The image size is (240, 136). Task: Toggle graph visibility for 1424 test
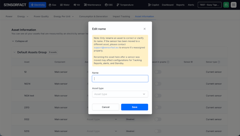158,96
